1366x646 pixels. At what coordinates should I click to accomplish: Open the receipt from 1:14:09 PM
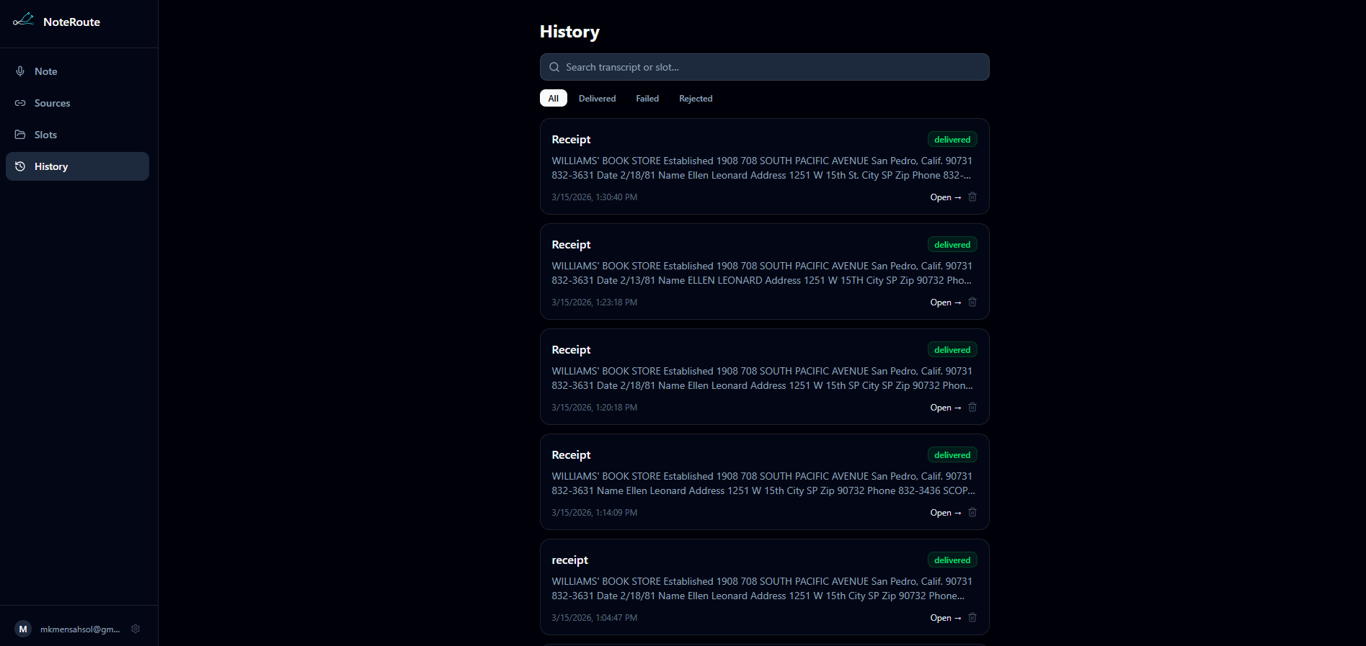pyautogui.click(x=946, y=513)
